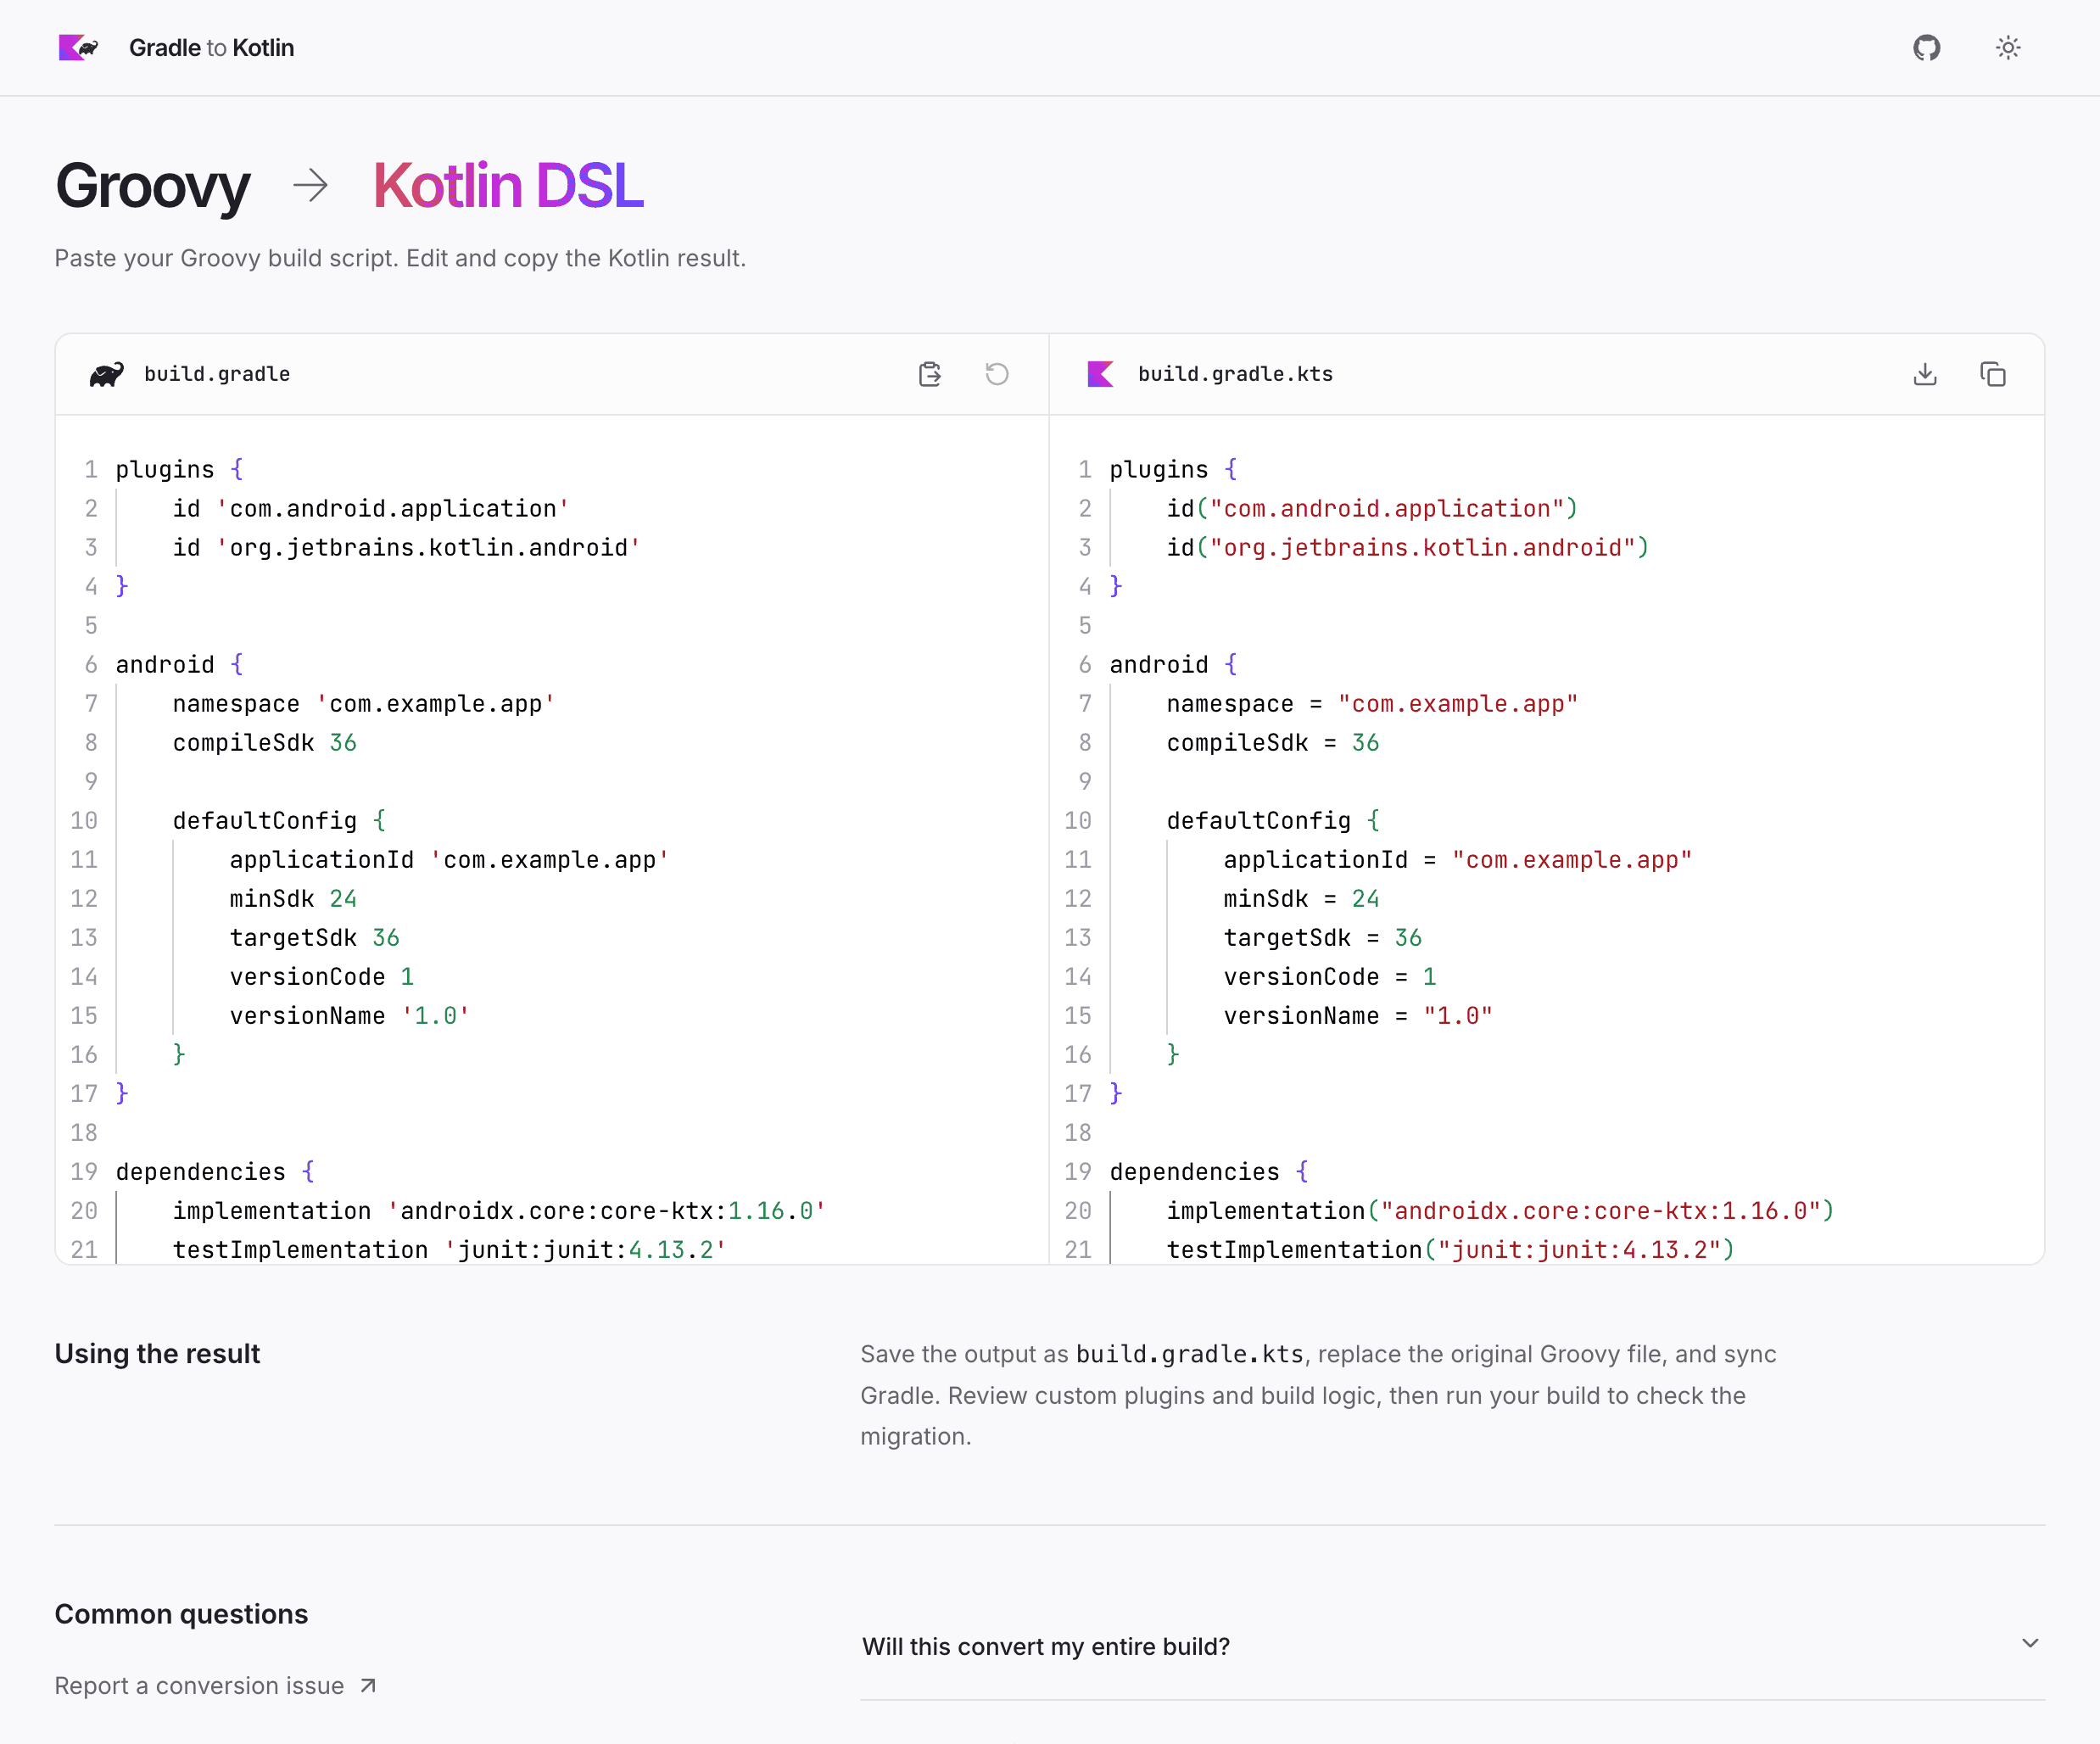
Task: Click the Kotlin icon beside build.gradle.kts
Action: [1100, 374]
